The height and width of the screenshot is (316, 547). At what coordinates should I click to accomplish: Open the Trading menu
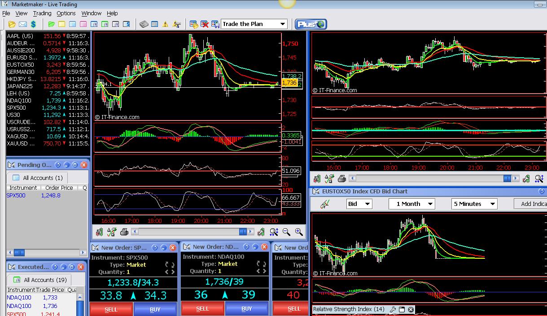click(x=42, y=13)
